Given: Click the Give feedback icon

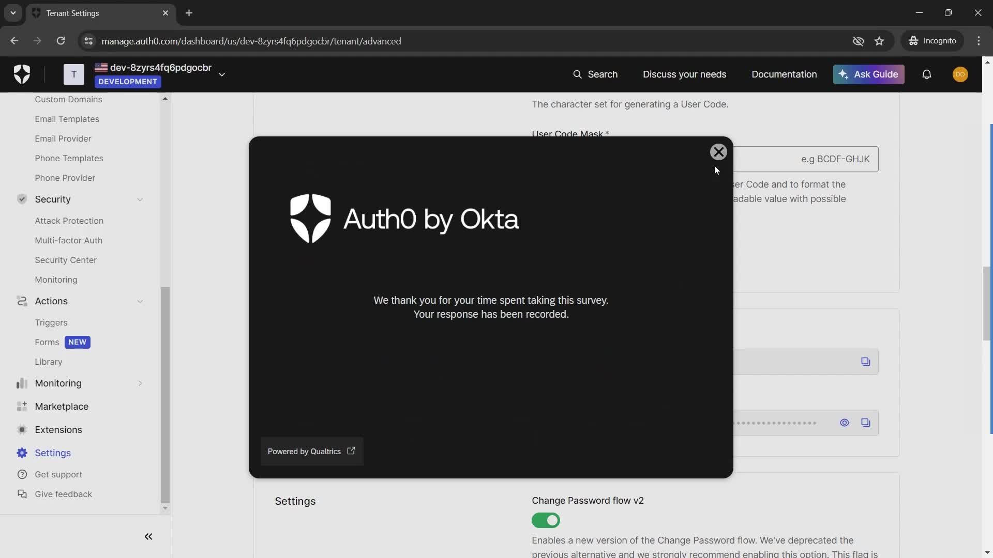Looking at the screenshot, I should pyautogui.click(x=22, y=494).
